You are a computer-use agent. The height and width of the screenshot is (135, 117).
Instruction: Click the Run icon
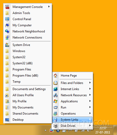point(55,107)
